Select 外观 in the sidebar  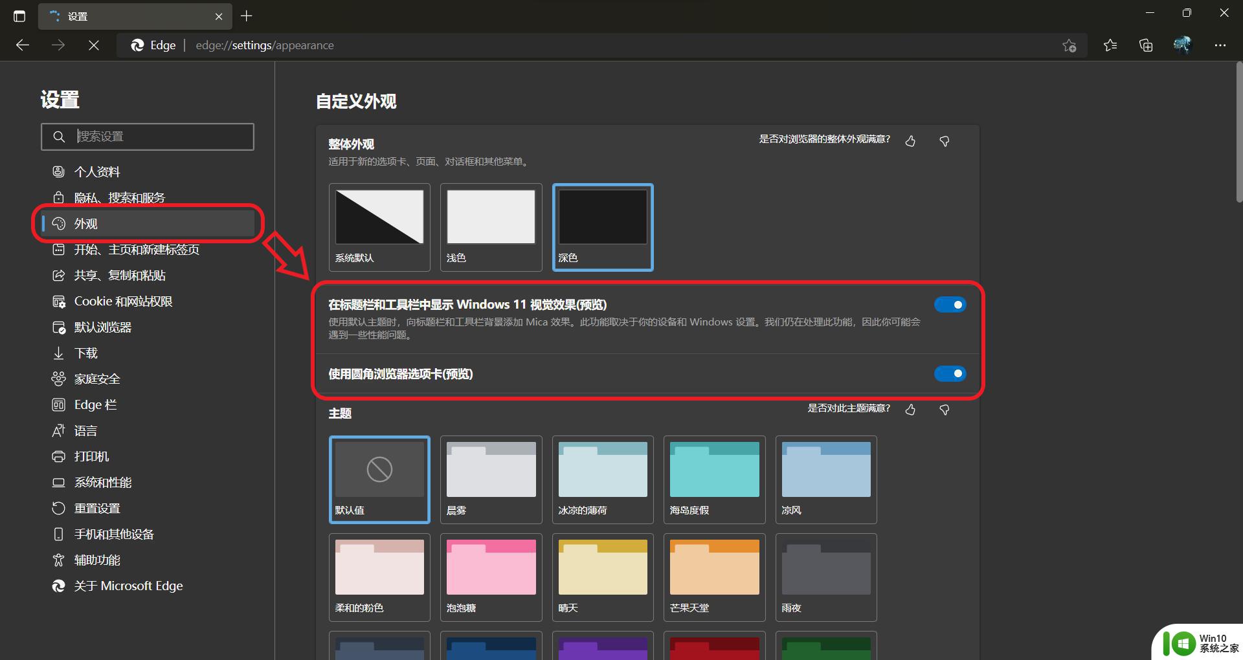tap(148, 223)
